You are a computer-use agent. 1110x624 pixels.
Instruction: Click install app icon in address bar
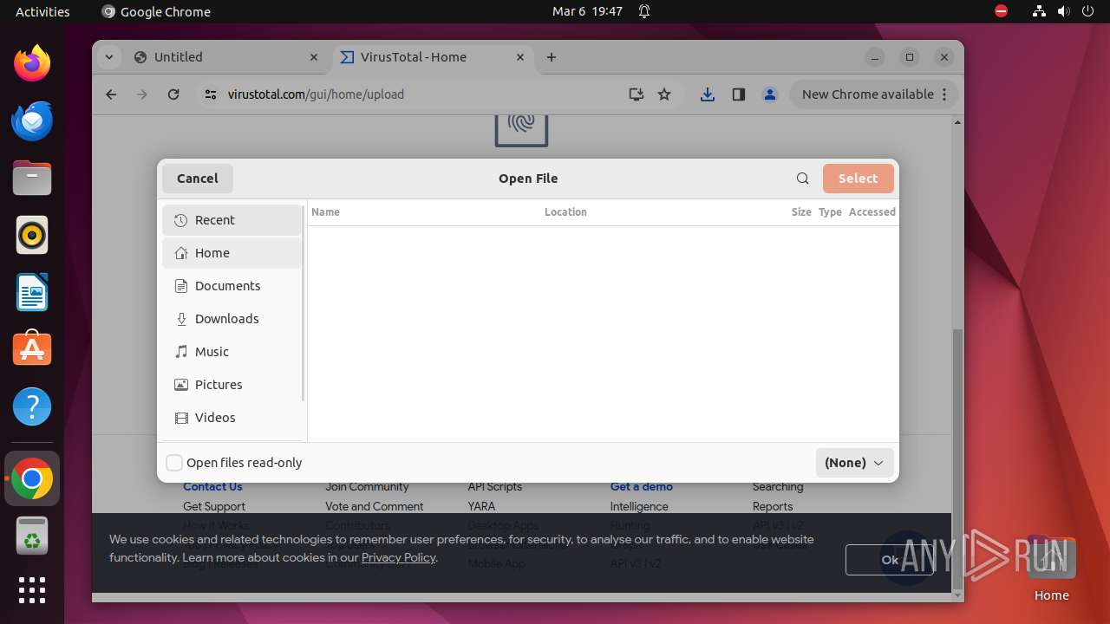(636, 94)
